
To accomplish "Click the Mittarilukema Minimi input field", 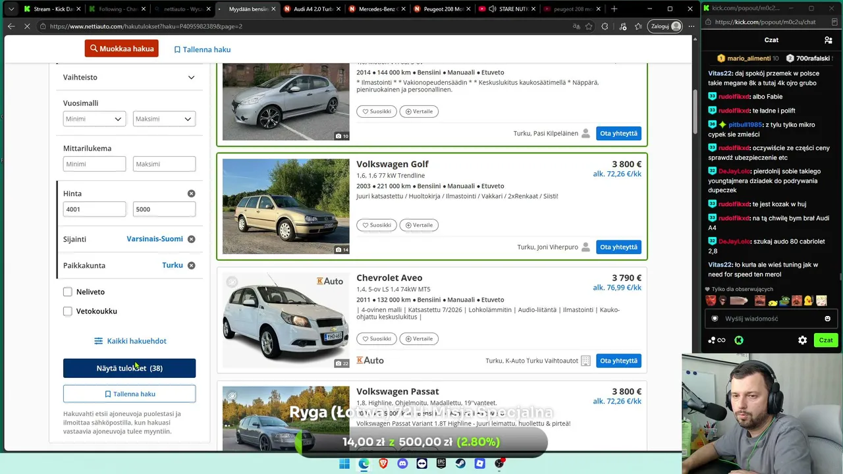I will pos(94,164).
